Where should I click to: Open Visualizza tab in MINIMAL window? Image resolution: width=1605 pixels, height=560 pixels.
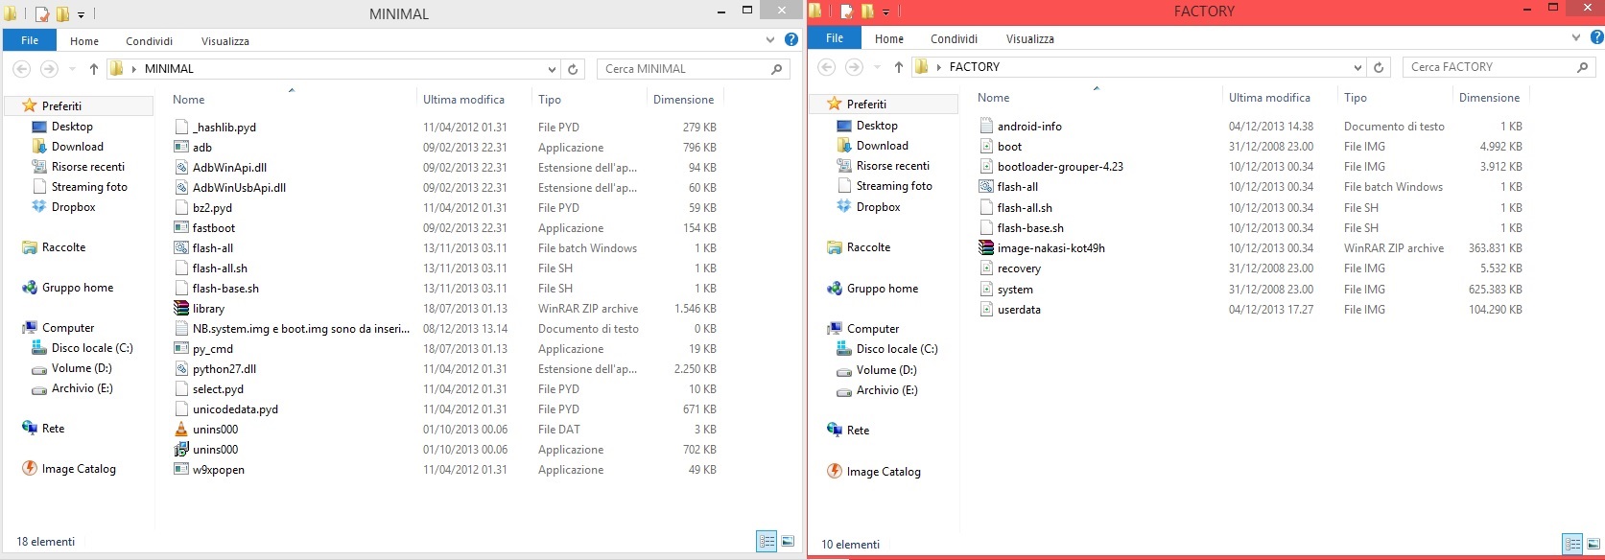[225, 41]
